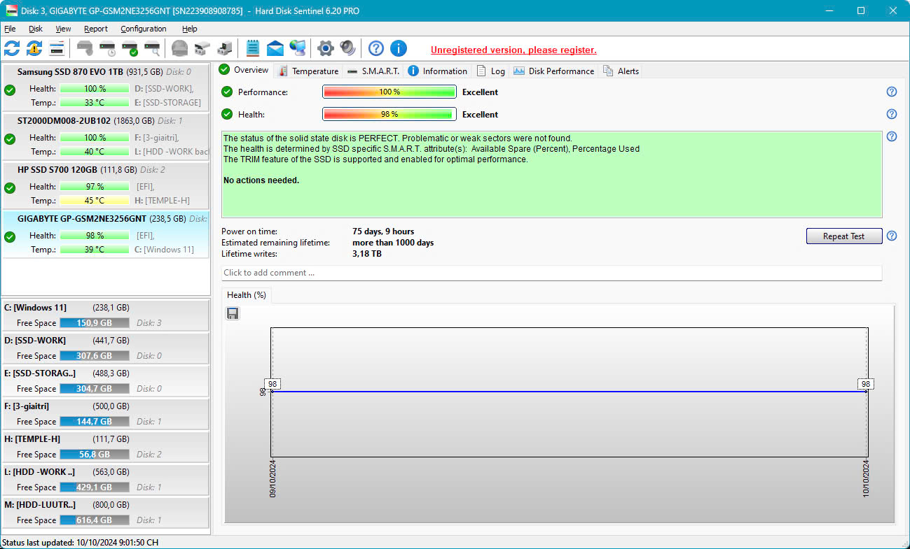Click help icon beside the status text box

point(892,136)
